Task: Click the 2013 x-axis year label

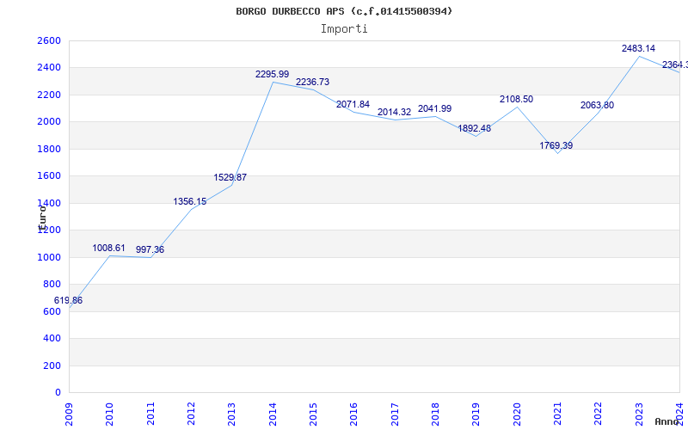Action: pyautogui.click(x=231, y=415)
